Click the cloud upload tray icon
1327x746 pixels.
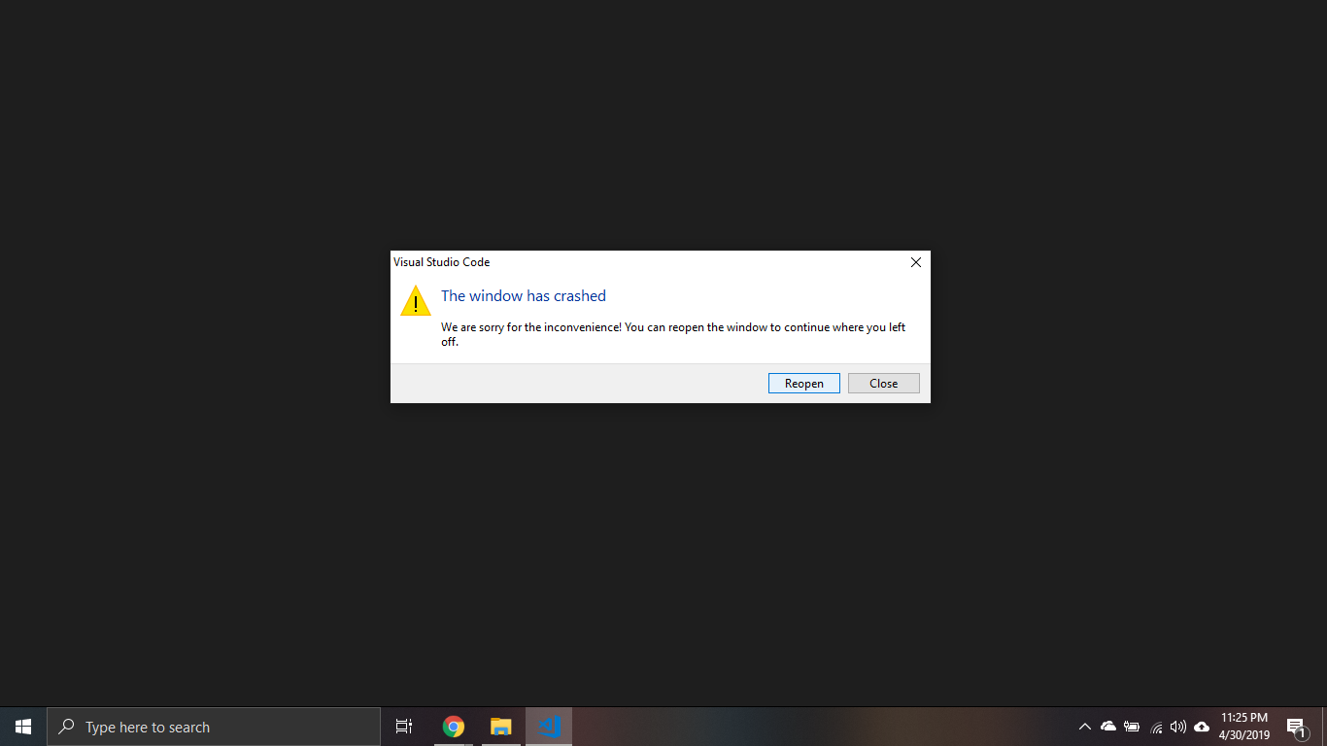click(x=1202, y=727)
